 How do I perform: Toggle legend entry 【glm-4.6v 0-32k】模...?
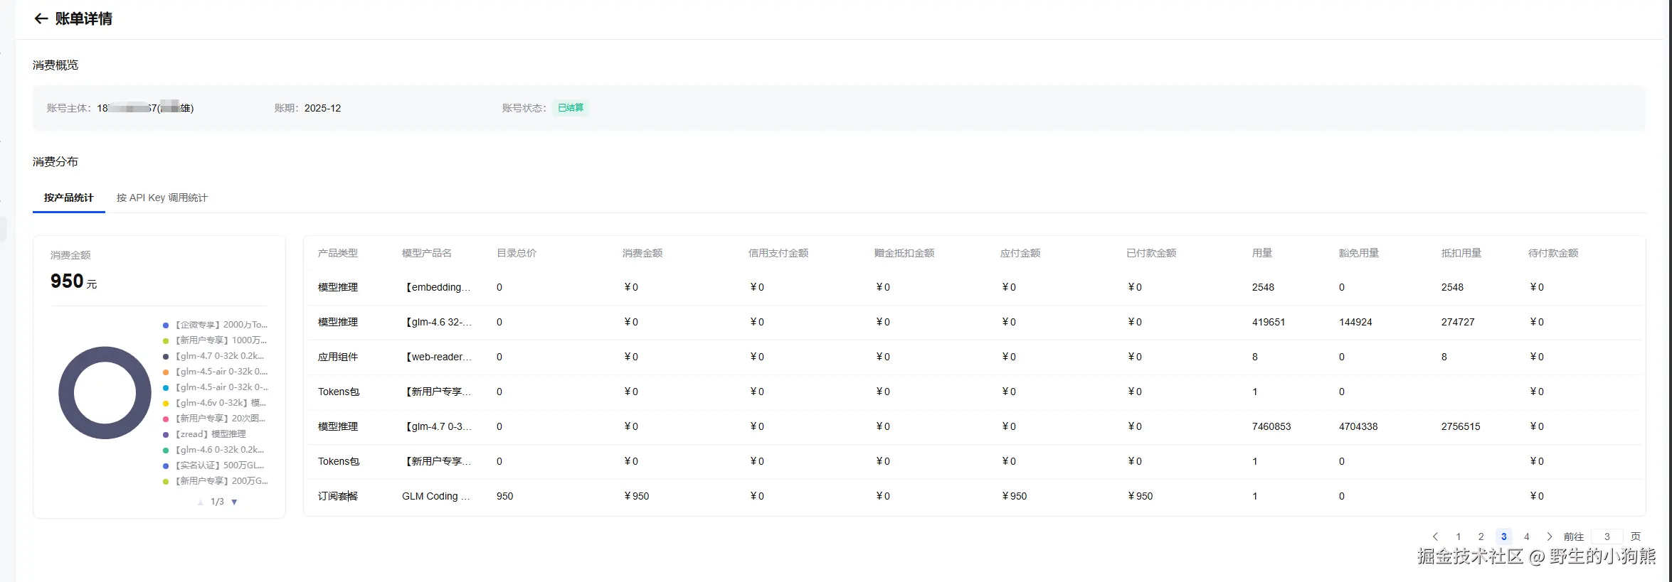coord(215,403)
